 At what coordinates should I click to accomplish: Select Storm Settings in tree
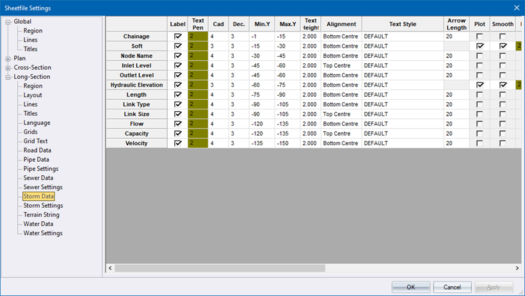point(43,206)
